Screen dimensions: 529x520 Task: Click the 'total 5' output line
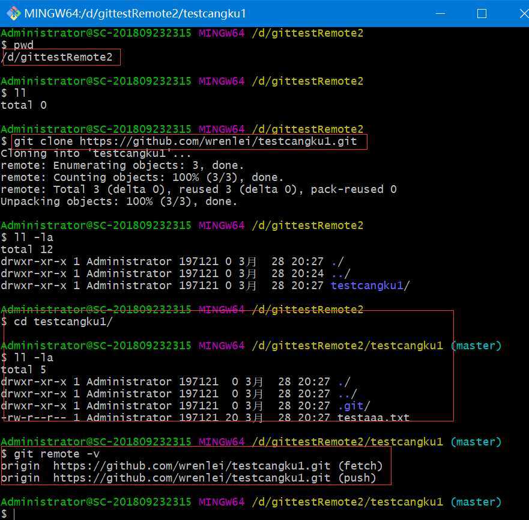coord(23,370)
